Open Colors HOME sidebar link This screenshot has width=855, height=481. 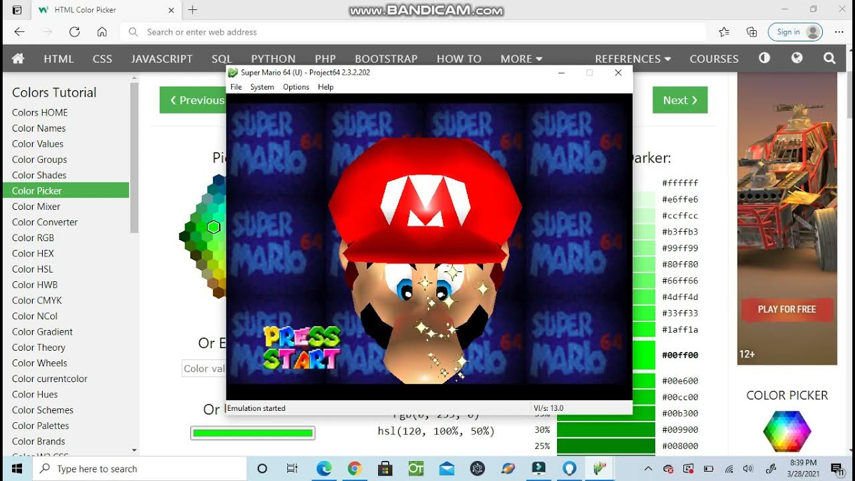[39, 112]
